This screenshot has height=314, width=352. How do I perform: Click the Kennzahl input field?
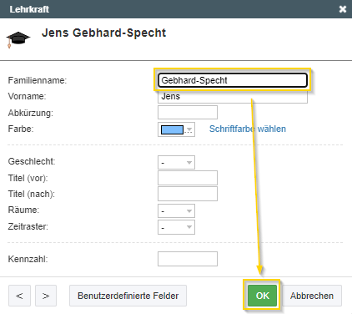(x=188, y=259)
